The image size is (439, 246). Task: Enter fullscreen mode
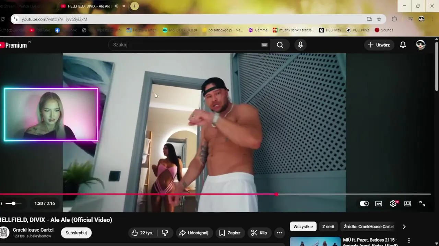click(422, 204)
